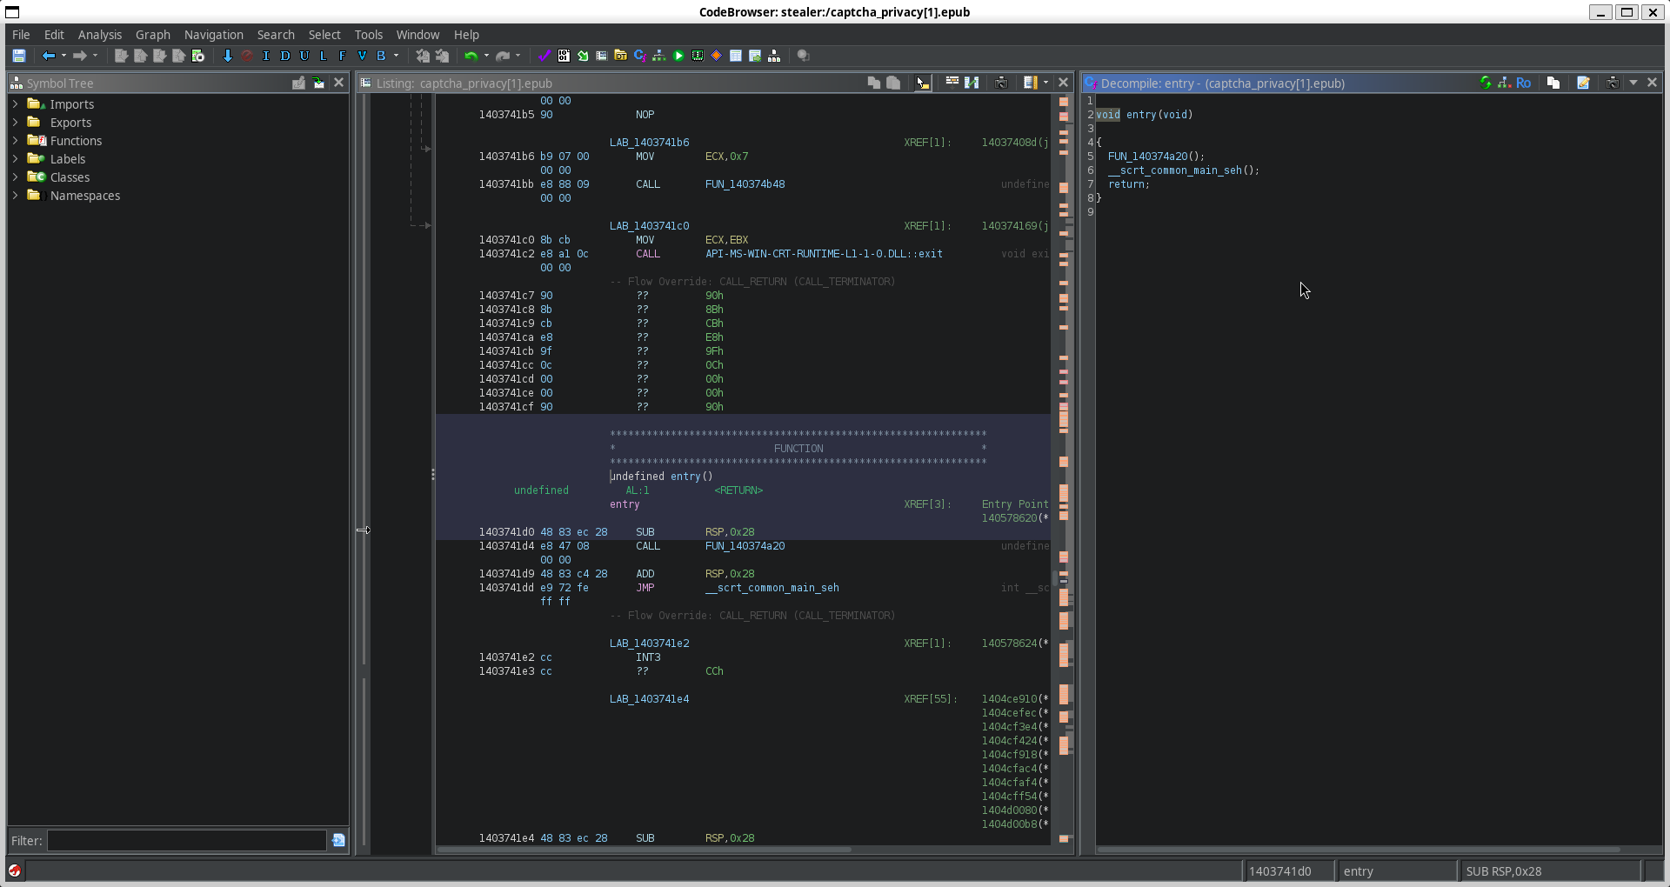The width and height of the screenshot is (1670, 887).
Task: Open the Bytes viewer (0101) icon
Action: [564, 56]
